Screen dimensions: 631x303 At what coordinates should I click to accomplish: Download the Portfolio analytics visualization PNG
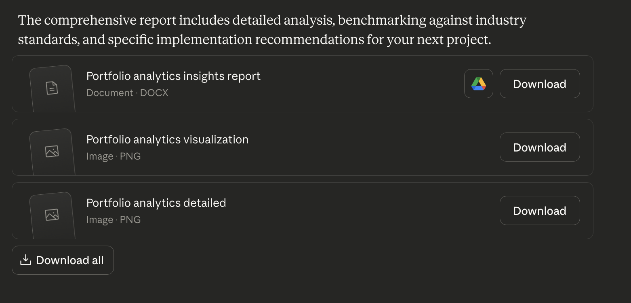(539, 147)
